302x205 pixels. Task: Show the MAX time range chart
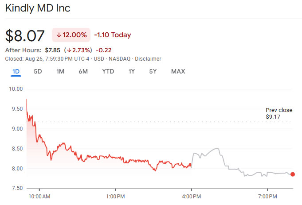[178, 71]
